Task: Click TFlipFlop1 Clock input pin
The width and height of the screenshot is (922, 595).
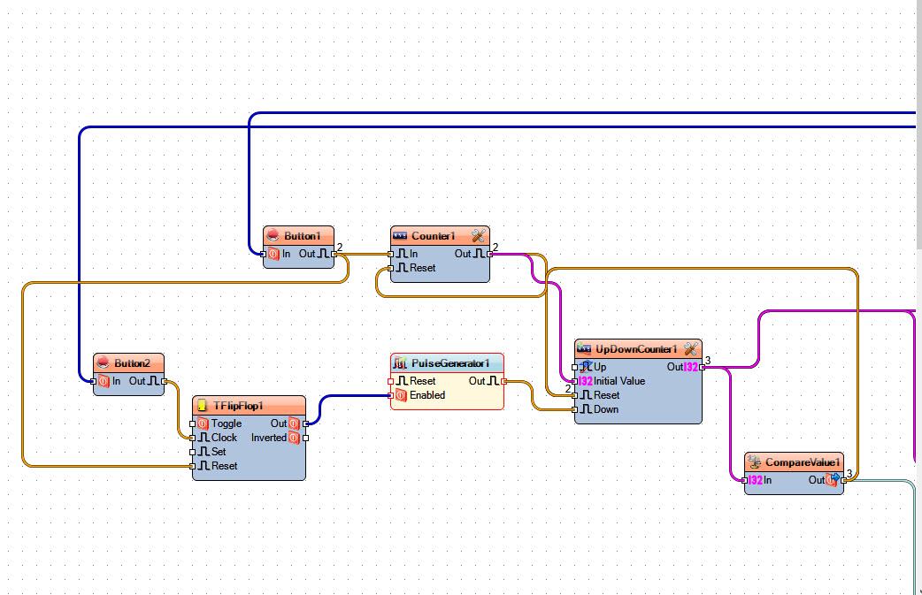Action: coord(193,438)
